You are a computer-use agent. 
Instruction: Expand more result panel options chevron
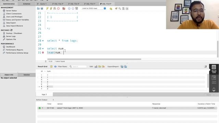214,90
